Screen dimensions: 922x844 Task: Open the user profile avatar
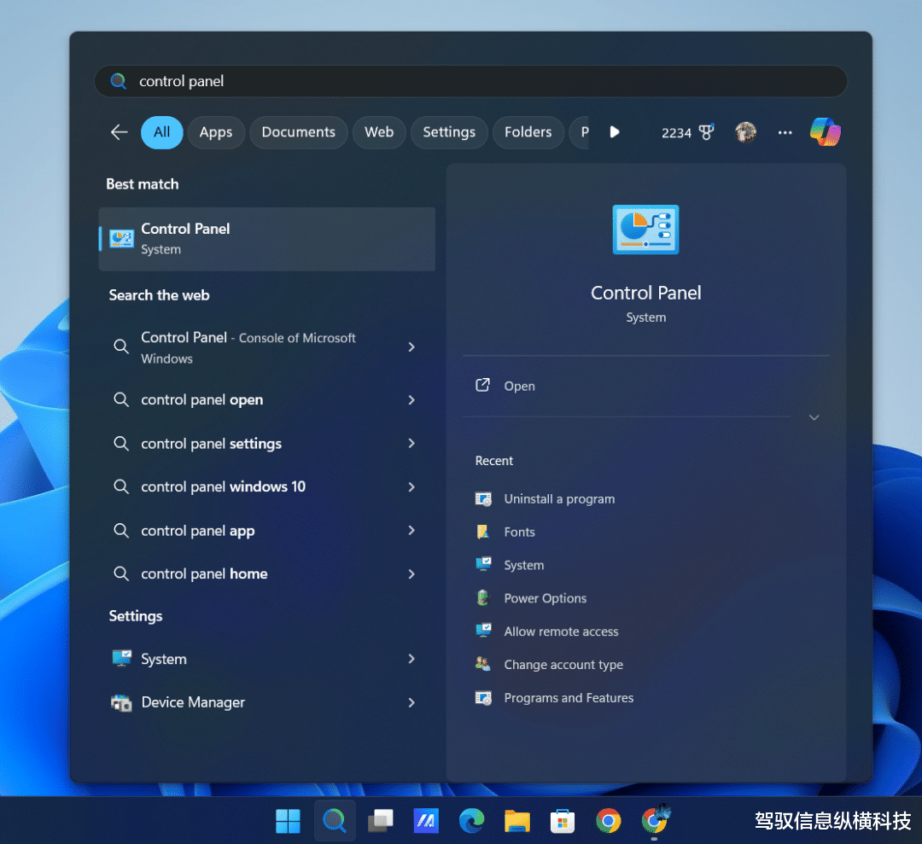[x=745, y=132]
